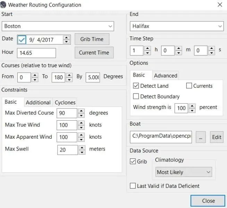Open the Boston start position dropdown
This screenshot has height=208, width=227.
(x=58, y=26)
